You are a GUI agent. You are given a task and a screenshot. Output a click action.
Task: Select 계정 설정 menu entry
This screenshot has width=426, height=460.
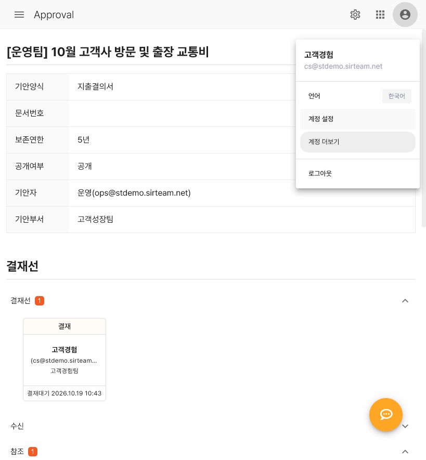coord(358,119)
